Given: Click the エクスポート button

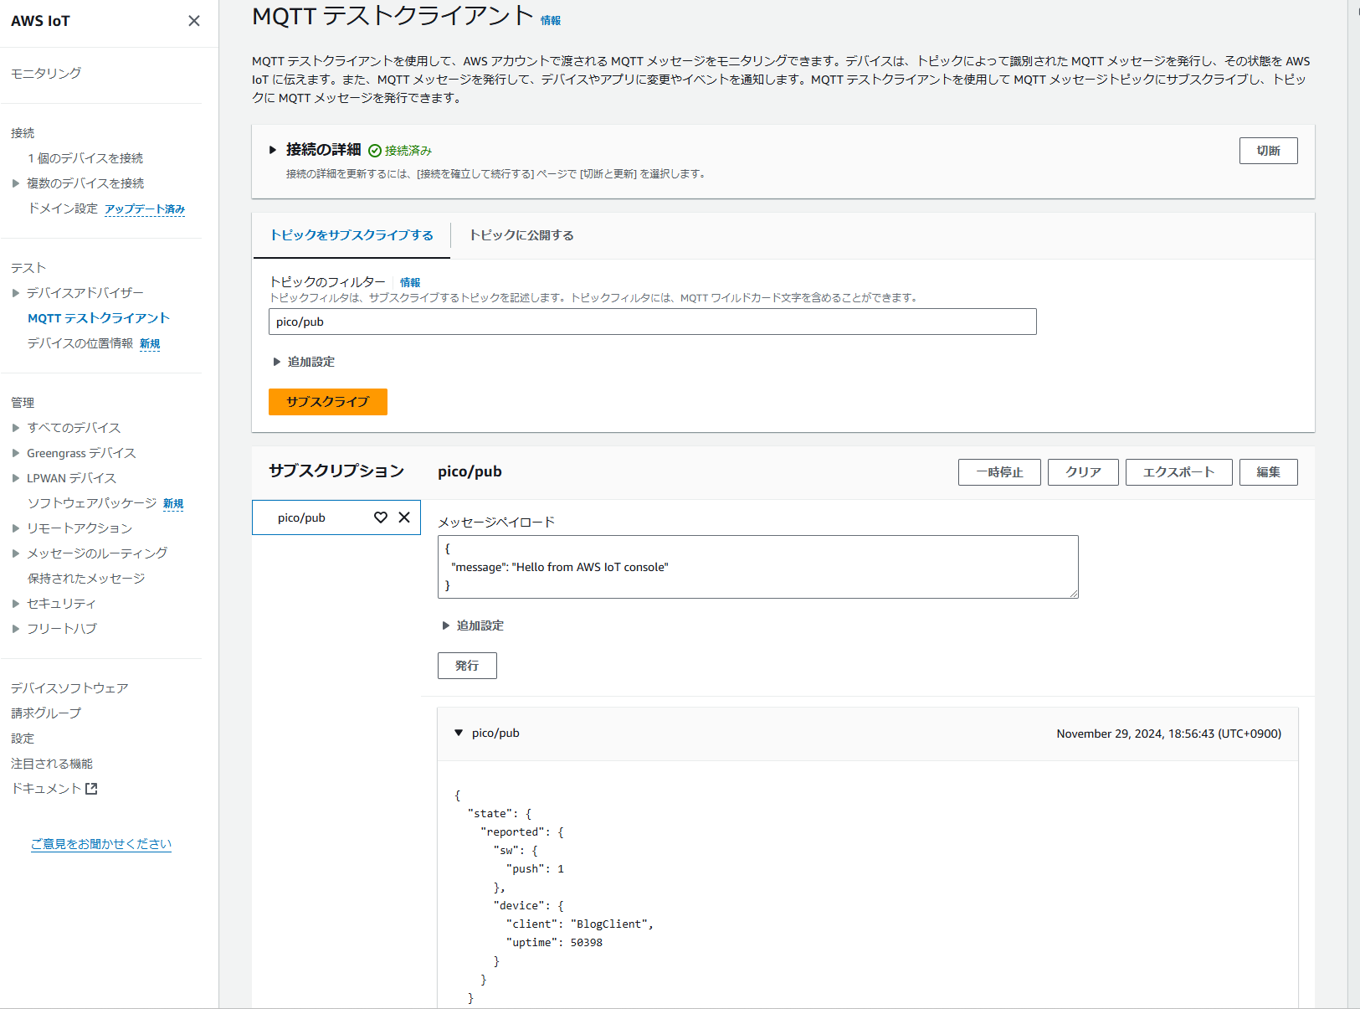Looking at the screenshot, I should [1179, 472].
